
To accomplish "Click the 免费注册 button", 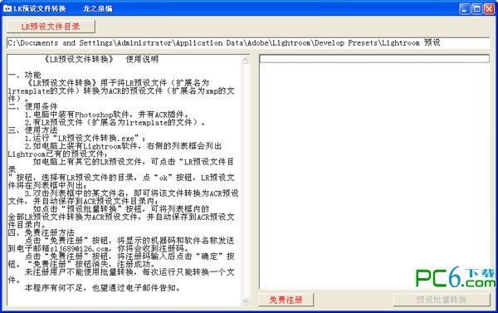I will pos(286,300).
